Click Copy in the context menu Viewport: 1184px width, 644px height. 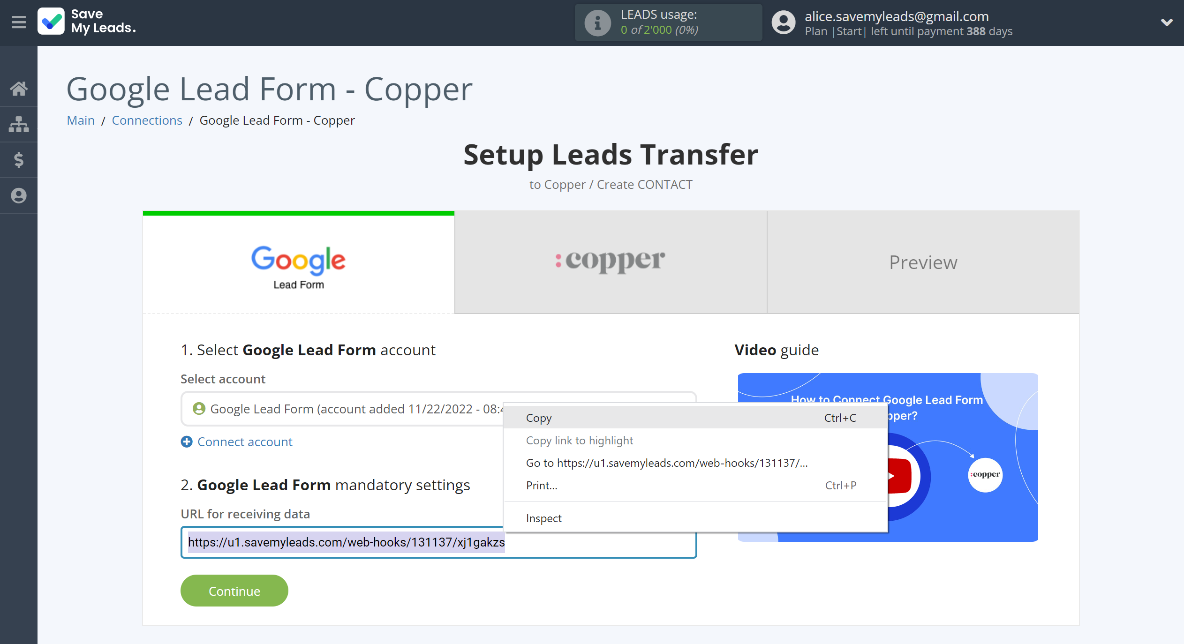click(x=538, y=418)
